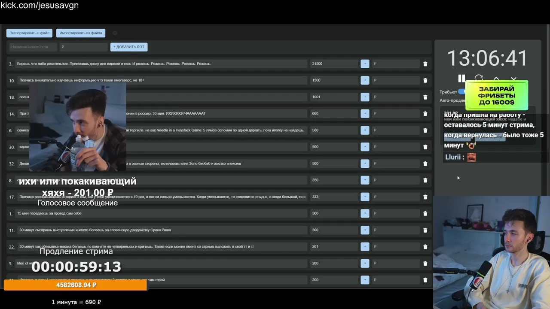Click Экспортировать в файл button
550x309 pixels.
tap(30, 33)
